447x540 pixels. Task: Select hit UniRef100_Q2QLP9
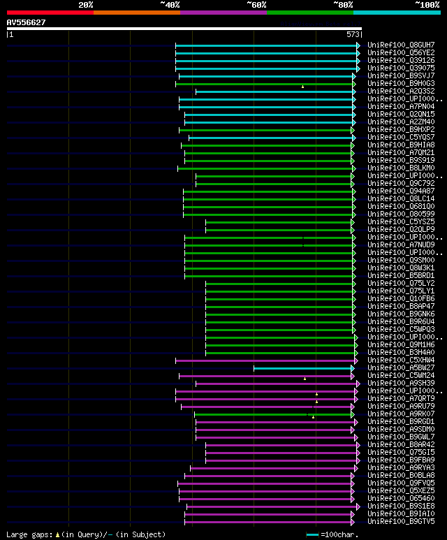401,229
